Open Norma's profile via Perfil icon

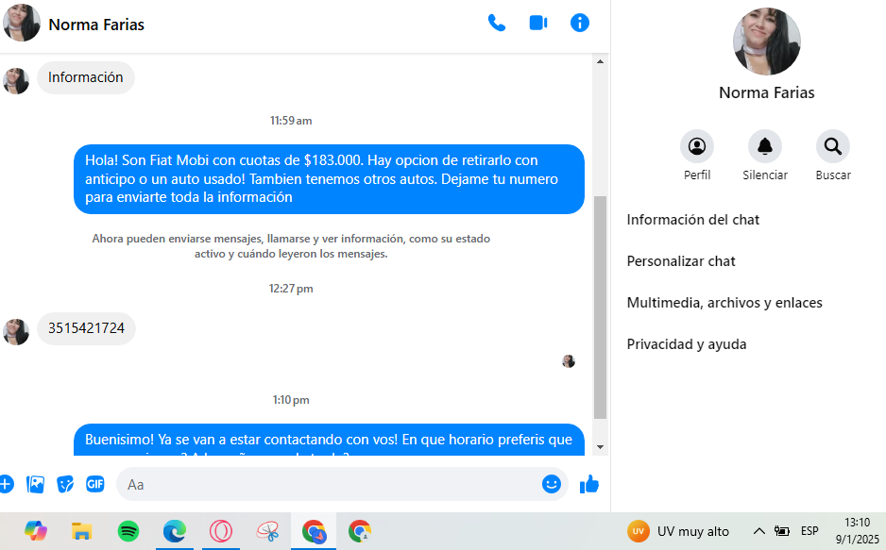pos(697,146)
